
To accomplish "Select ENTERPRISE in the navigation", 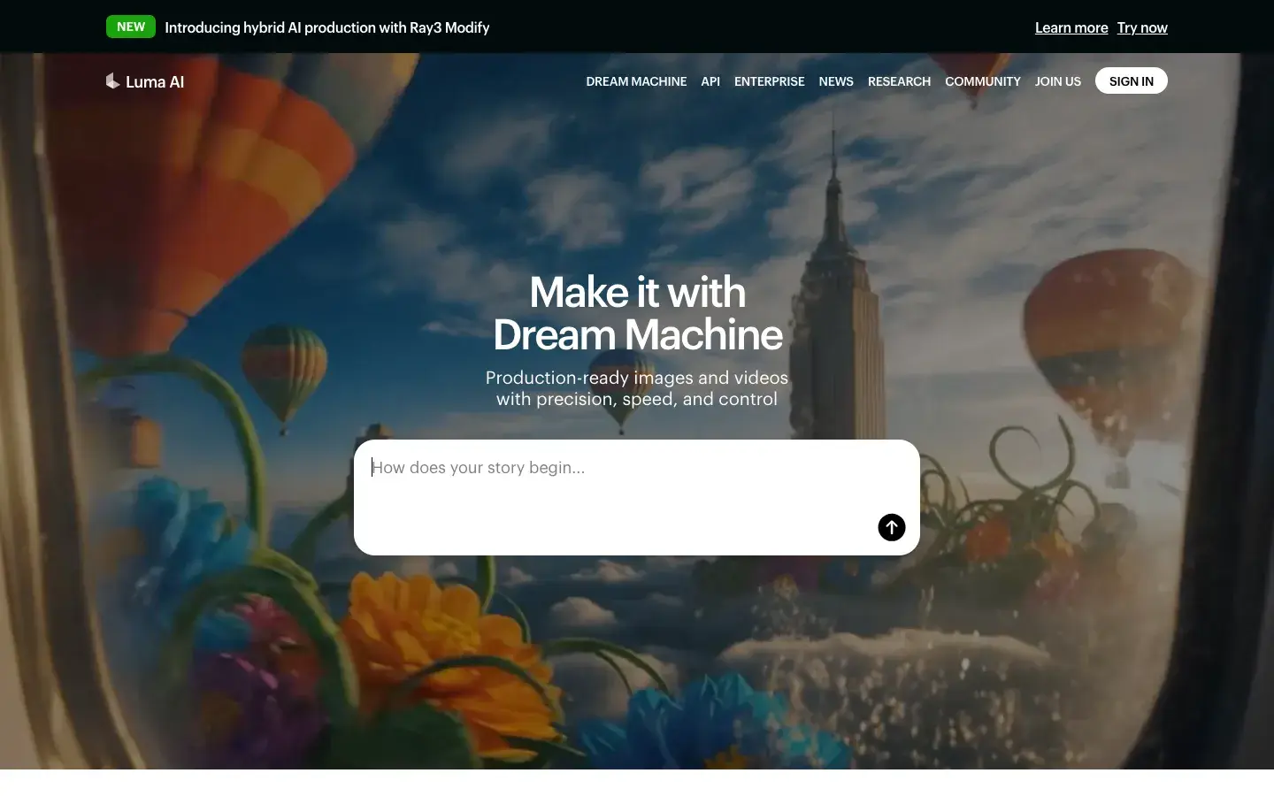I will 769,81.
